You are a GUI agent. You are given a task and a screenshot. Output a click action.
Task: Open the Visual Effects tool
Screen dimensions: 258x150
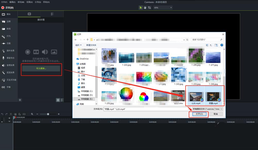click(8, 72)
